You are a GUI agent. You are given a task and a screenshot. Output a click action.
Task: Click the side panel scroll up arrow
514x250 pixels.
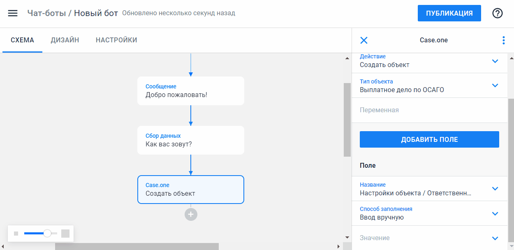click(x=511, y=58)
